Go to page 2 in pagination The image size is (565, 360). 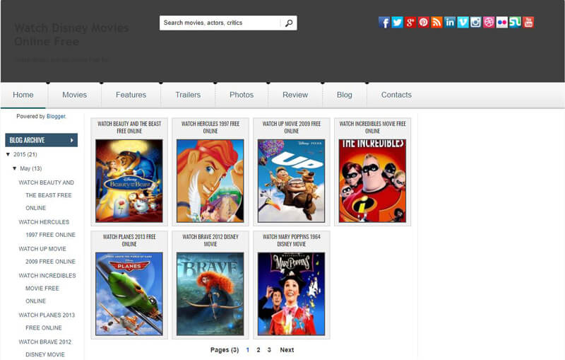click(x=258, y=350)
